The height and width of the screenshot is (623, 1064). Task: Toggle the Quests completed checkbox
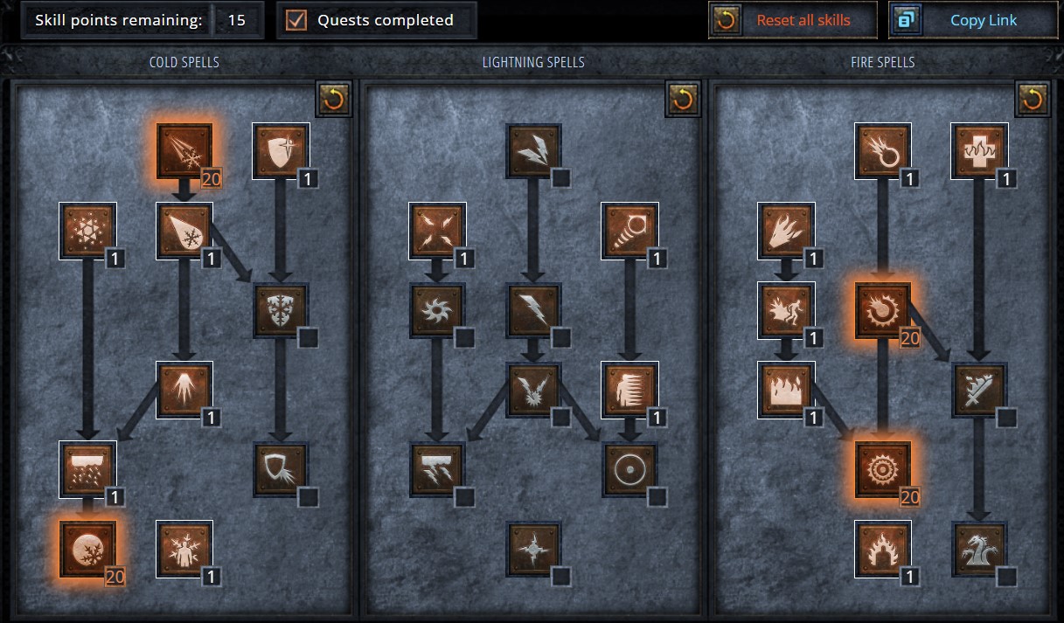point(297,19)
